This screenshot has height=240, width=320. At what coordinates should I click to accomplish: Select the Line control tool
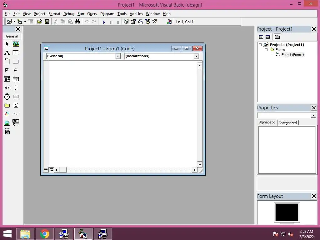pyautogui.click(x=16, y=114)
